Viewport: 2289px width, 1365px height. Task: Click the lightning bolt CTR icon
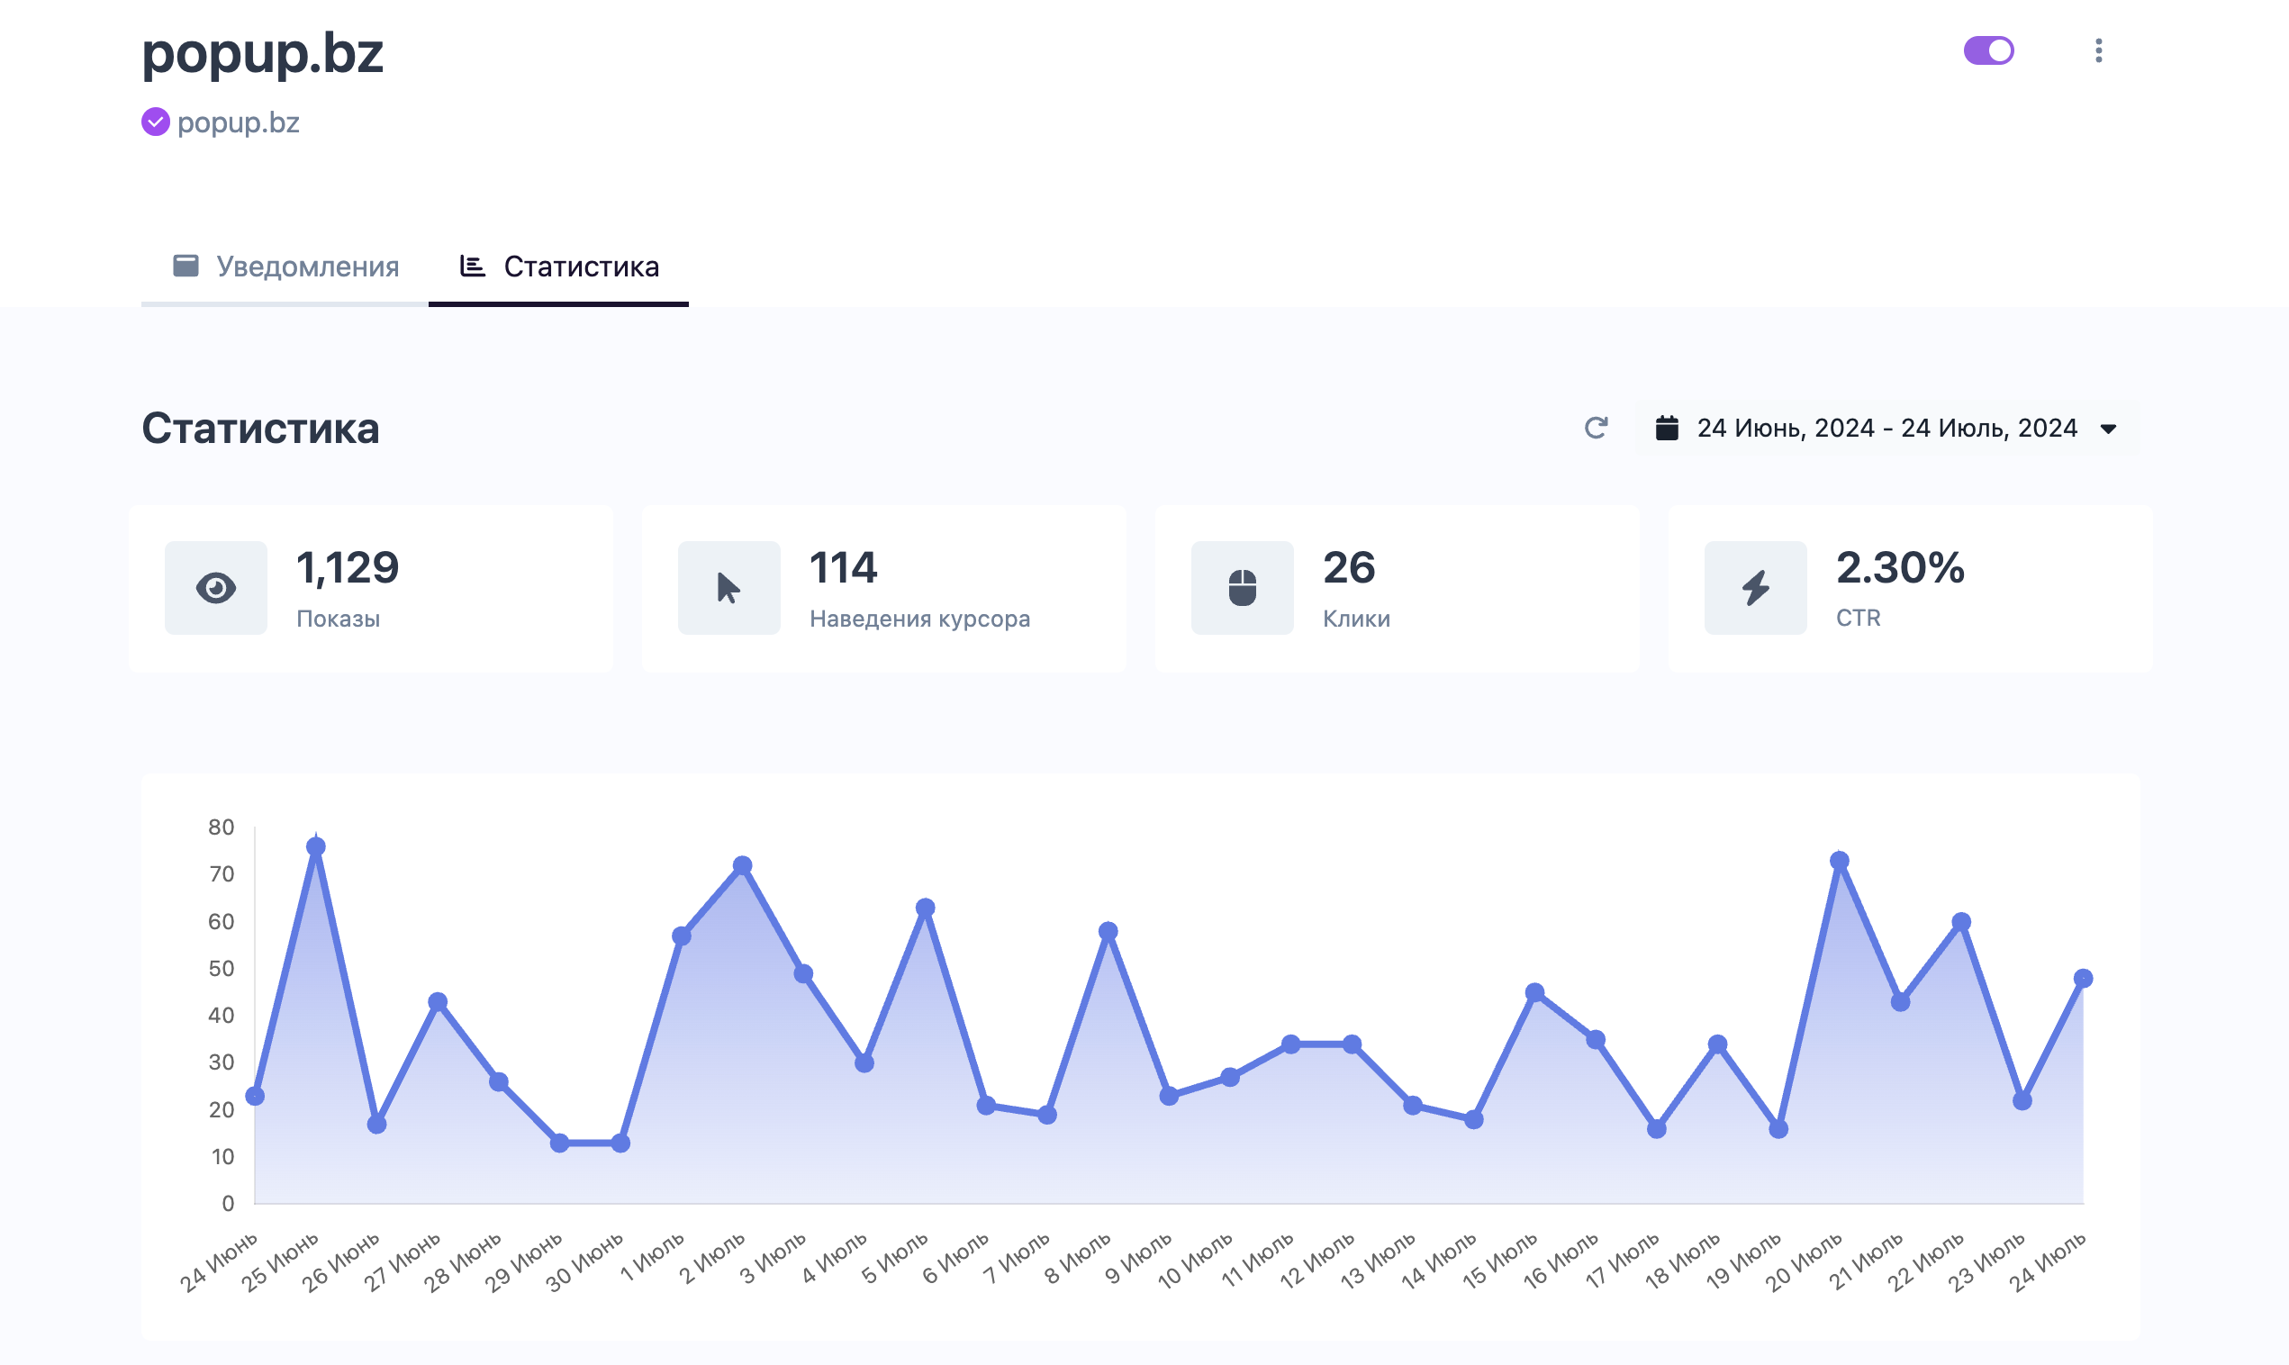pos(1755,588)
